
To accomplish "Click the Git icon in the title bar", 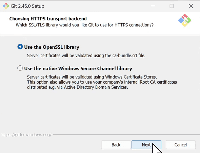I will coord(6,6).
